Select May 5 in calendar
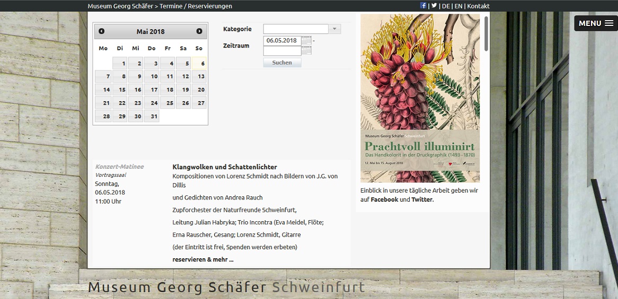The image size is (618, 299). tap(183, 64)
